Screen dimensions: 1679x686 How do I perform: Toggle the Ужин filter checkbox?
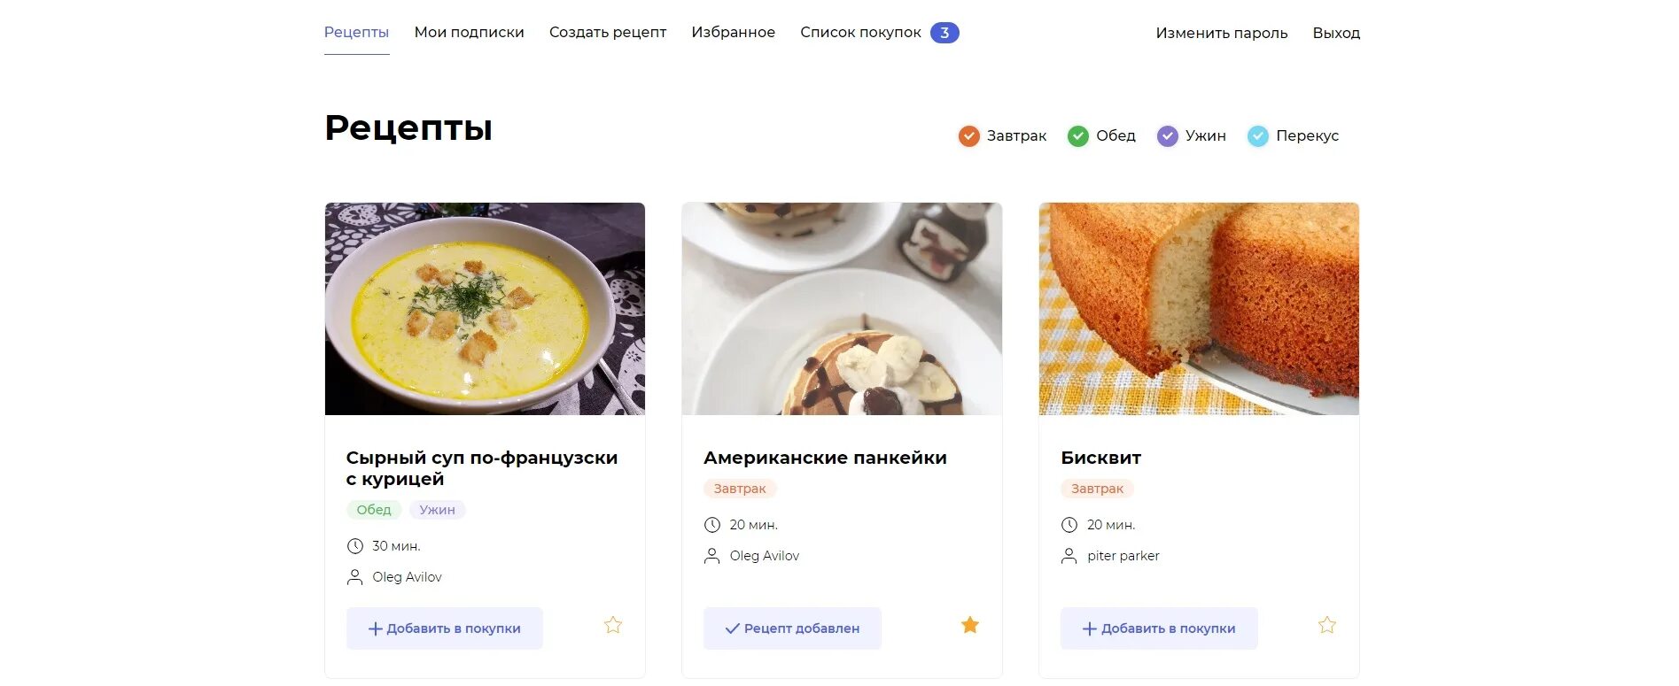coord(1168,136)
